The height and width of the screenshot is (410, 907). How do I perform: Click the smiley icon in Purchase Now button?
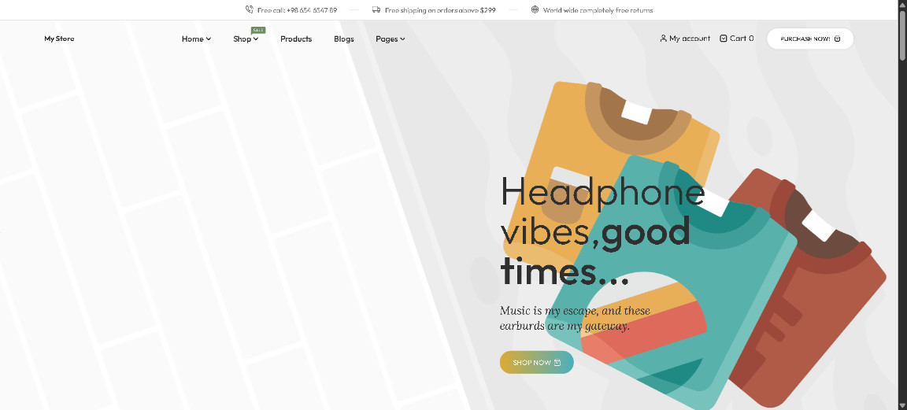pyautogui.click(x=838, y=39)
